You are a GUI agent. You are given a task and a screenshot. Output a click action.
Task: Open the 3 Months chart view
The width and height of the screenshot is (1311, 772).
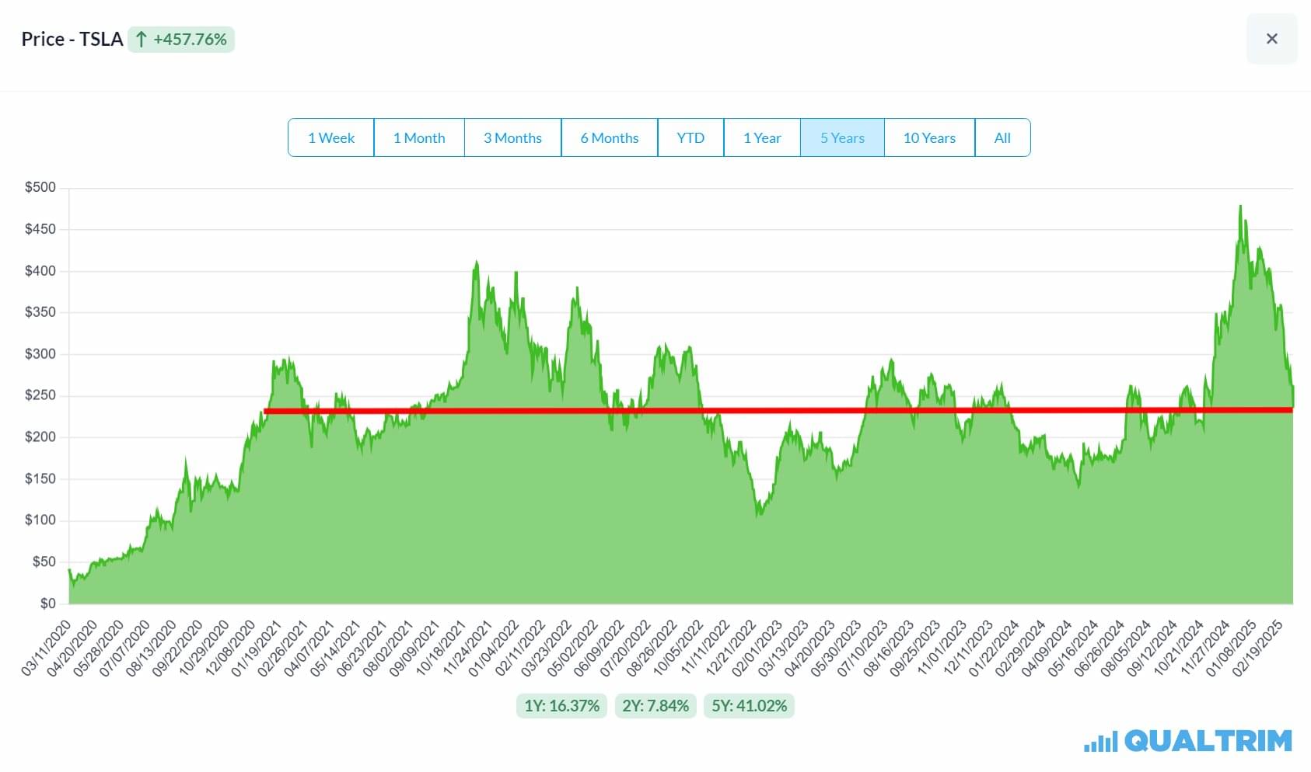coord(512,137)
